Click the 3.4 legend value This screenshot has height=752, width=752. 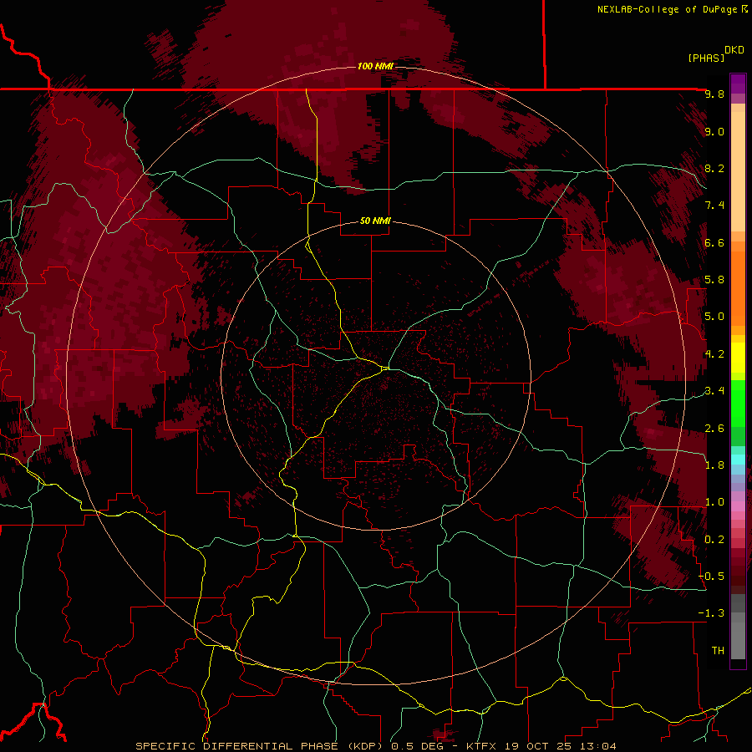[x=714, y=391]
